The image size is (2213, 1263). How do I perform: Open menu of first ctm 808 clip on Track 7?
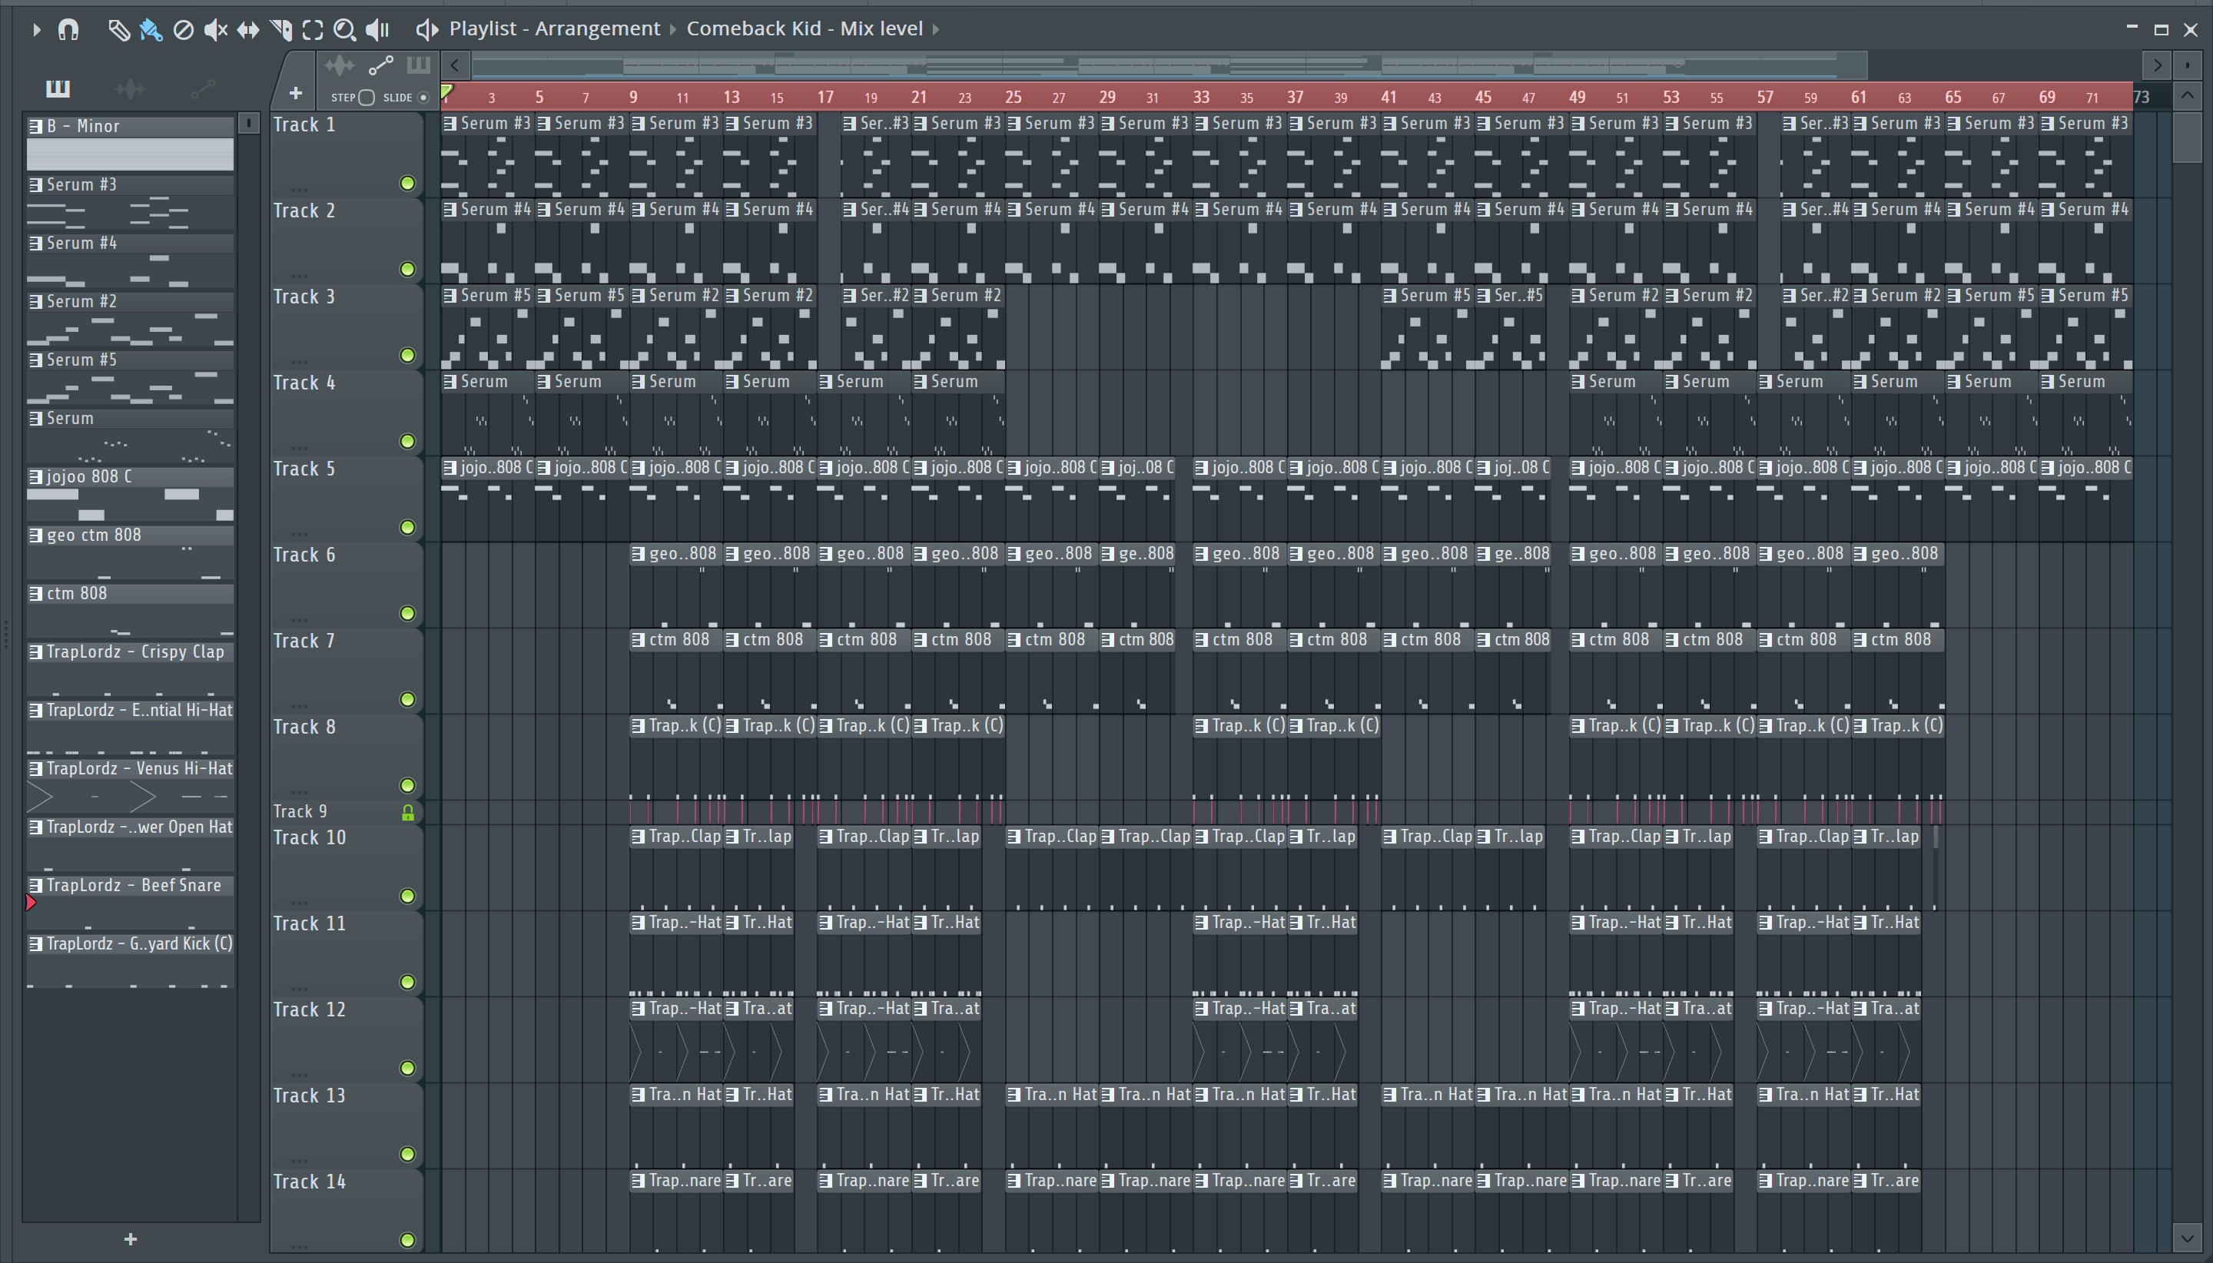coord(639,640)
